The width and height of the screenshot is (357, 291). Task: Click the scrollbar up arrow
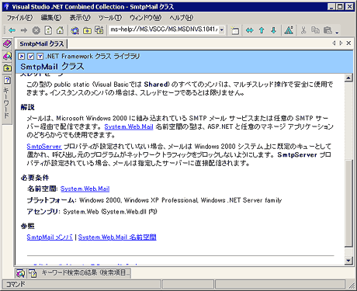click(348, 78)
